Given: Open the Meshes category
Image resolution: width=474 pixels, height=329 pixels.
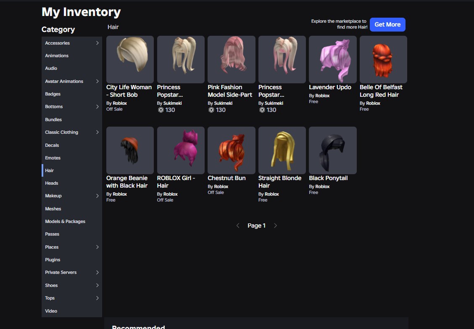Looking at the screenshot, I should click(x=72, y=209).
